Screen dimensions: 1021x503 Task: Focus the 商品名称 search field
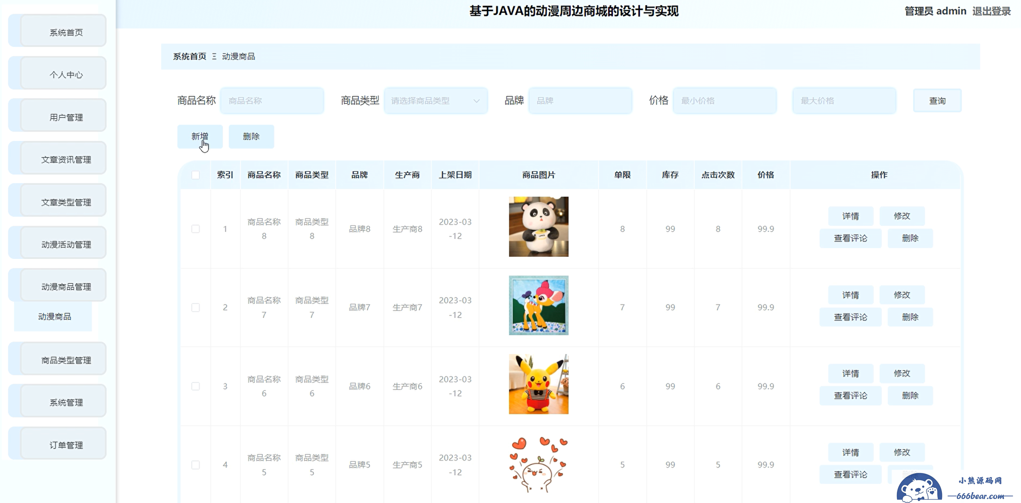pyautogui.click(x=272, y=101)
